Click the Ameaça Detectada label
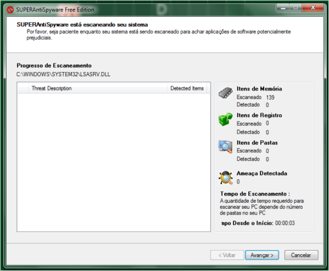The height and width of the screenshot is (271, 329). coord(261,173)
